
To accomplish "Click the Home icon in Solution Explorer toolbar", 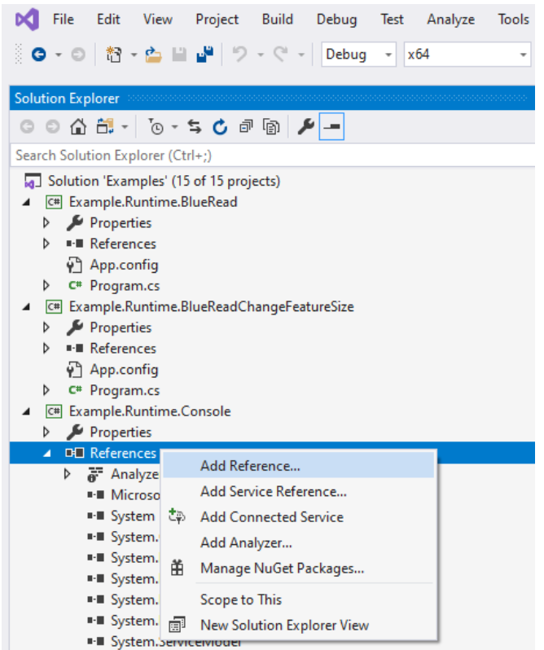I will [78, 127].
